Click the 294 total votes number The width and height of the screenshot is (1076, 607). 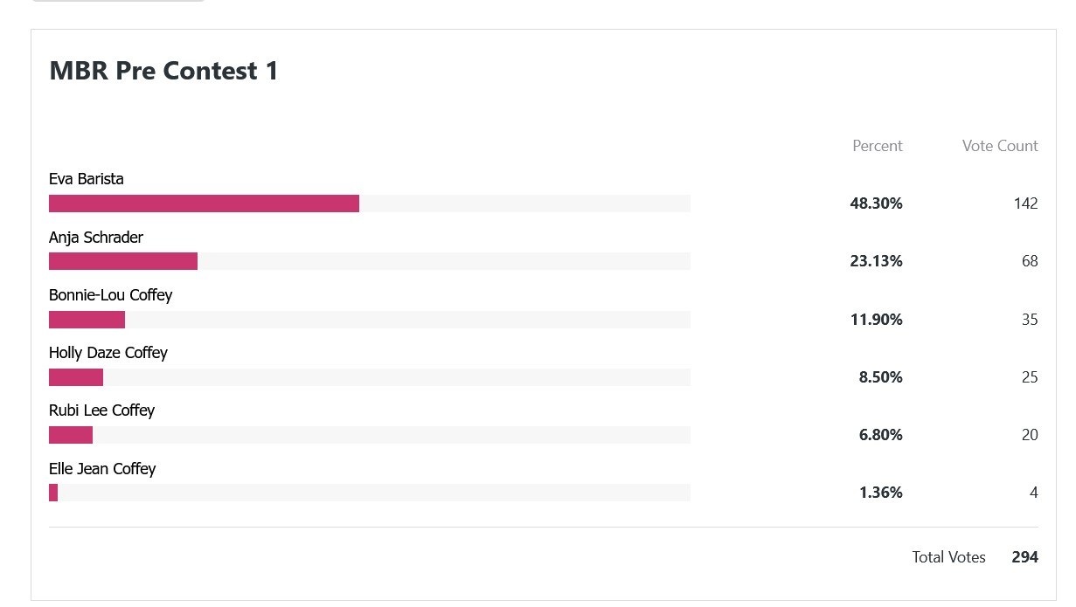(x=1025, y=557)
